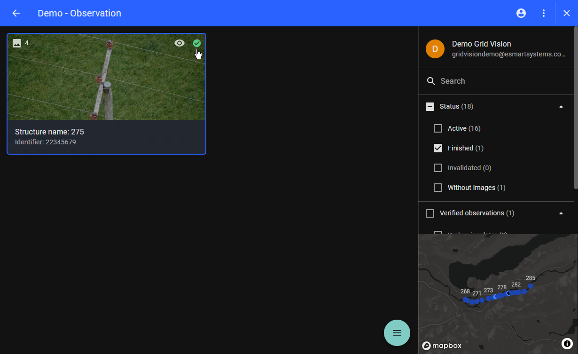This screenshot has height=354, width=578.
Task: Toggle the eye icon on structure 275
Action: [x=180, y=43]
